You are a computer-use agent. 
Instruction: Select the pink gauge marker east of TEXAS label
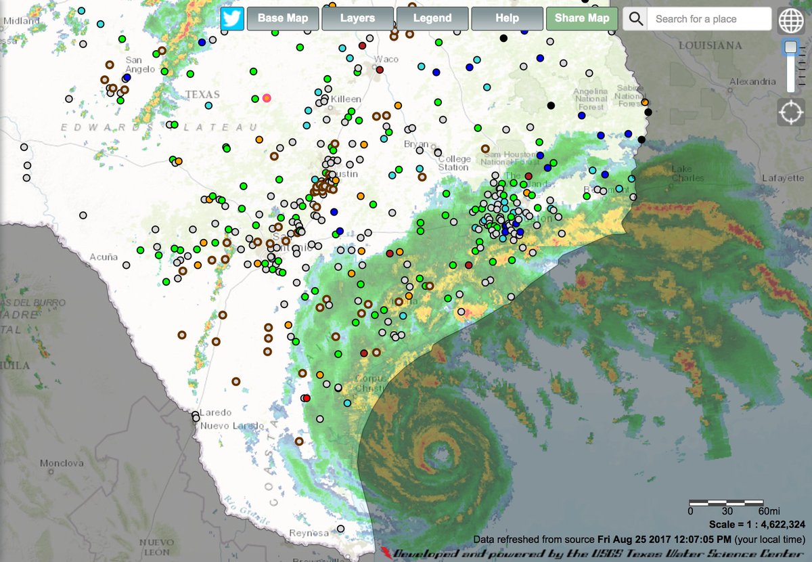coord(267,98)
